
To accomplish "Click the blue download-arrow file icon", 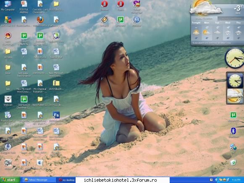I will (40, 163).
